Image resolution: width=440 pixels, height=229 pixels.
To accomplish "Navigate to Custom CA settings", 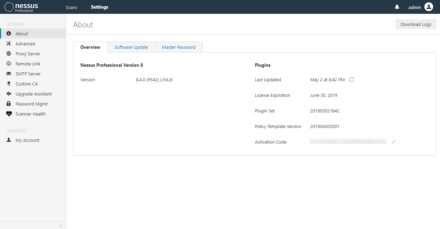I will [x=27, y=84].
